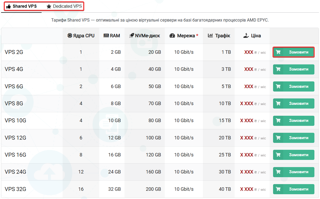Image resolution: width=320 pixels, height=199 pixels.
Task: Click the bar chart icon beside Трафік
Action: coord(210,35)
